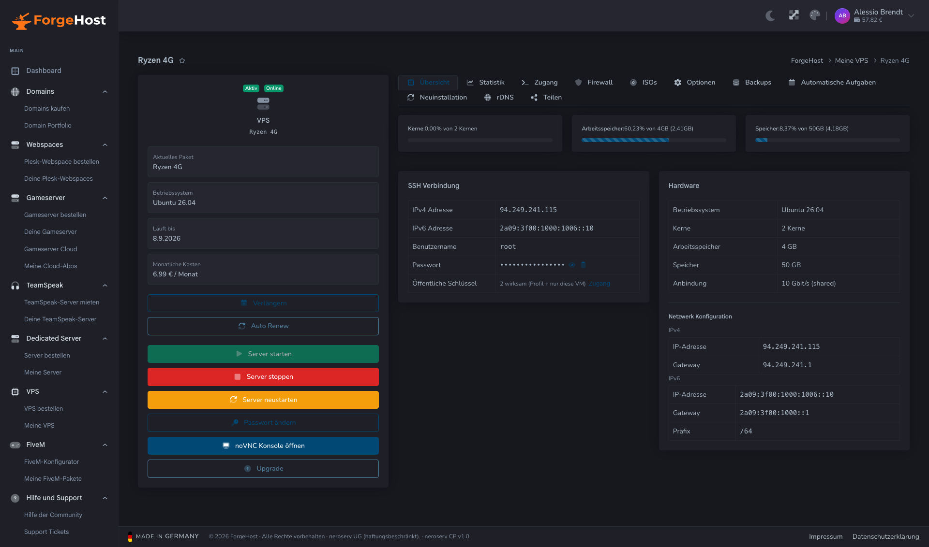Toggle dark mode with the moon icon
This screenshot has height=547, width=929.
[x=770, y=16]
